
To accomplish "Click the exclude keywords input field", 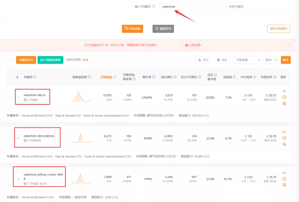I will (x=257, y=6).
